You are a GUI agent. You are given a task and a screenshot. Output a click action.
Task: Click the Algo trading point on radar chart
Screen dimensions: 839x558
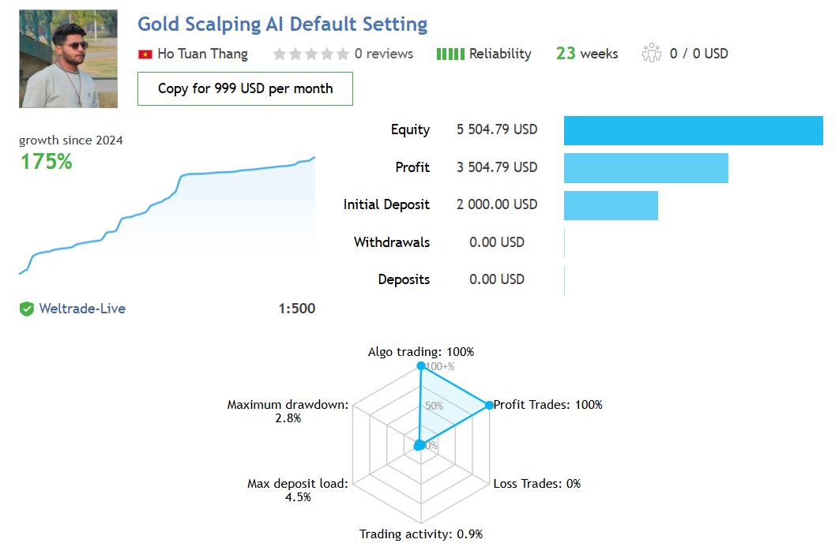tap(421, 365)
